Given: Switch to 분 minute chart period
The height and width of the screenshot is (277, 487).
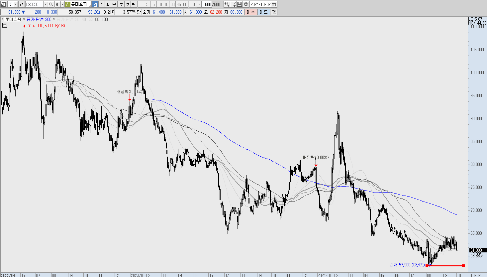Looking at the screenshot, I should (x=121, y=4).
